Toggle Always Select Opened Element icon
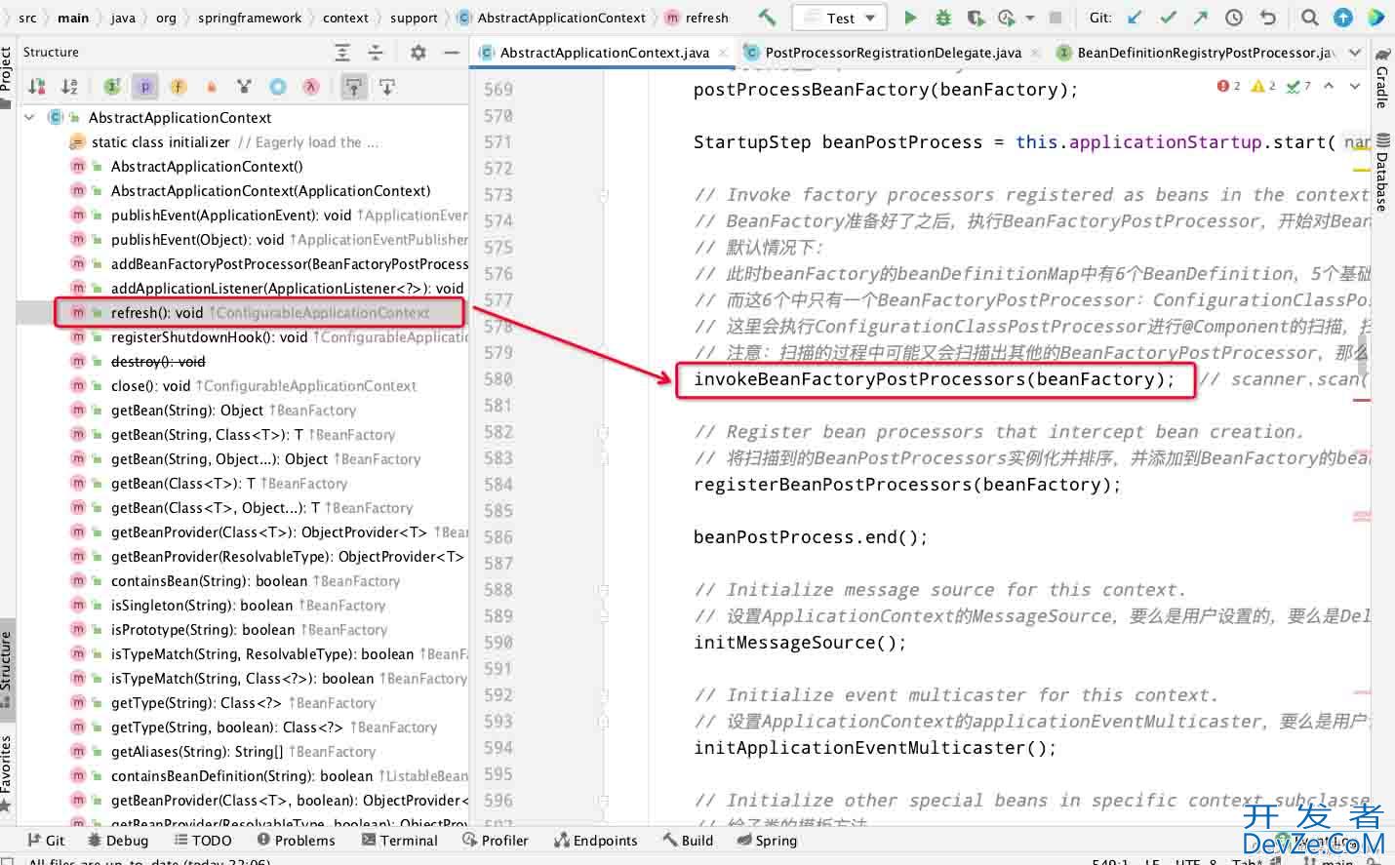Image resolution: width=1395 pixels, height=865 pixels. [x=354, y=87]
